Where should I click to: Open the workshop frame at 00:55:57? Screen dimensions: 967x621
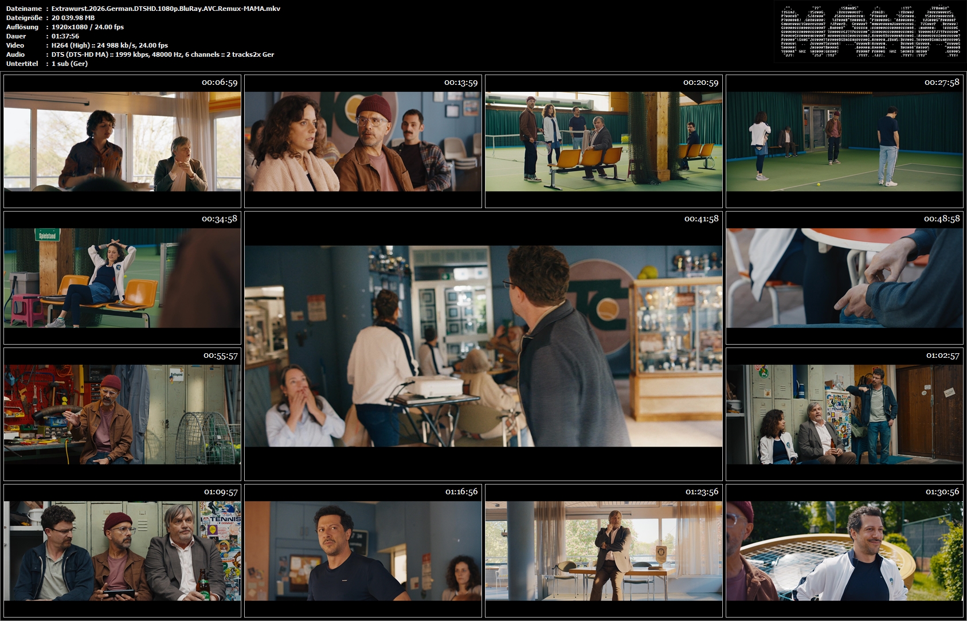(x=122, y=414)
